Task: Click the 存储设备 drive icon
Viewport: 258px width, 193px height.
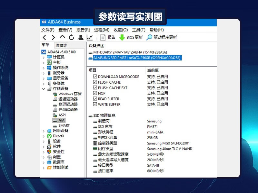Action: pyautogui.click(x=49, y=89)
